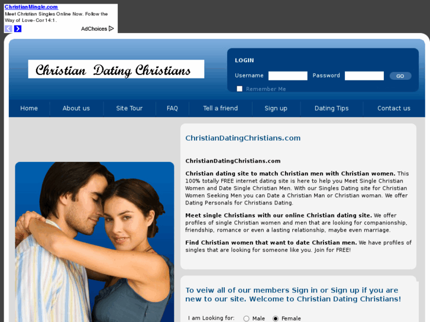Click the 'Christian dating site to match' paragraph

pyautogui.click(x=297, y=188)
